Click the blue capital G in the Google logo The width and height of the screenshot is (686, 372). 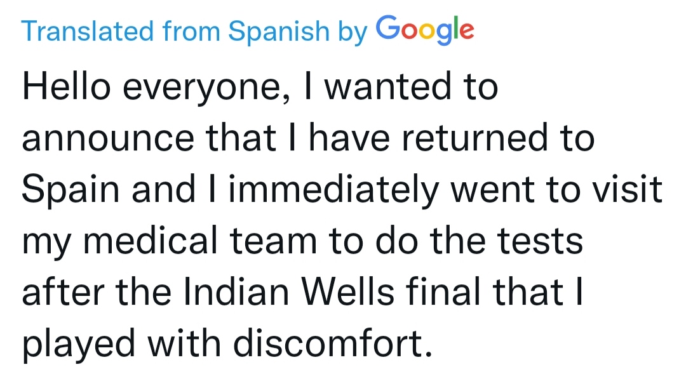pos(387,27)
